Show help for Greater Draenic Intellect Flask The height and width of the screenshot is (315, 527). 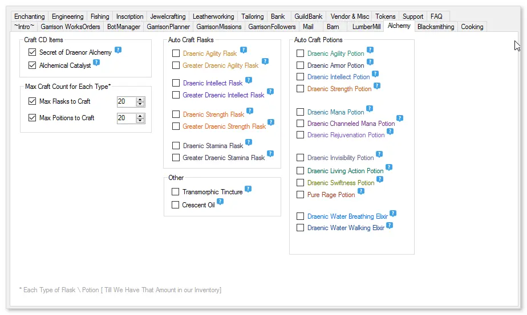[270, 92]
